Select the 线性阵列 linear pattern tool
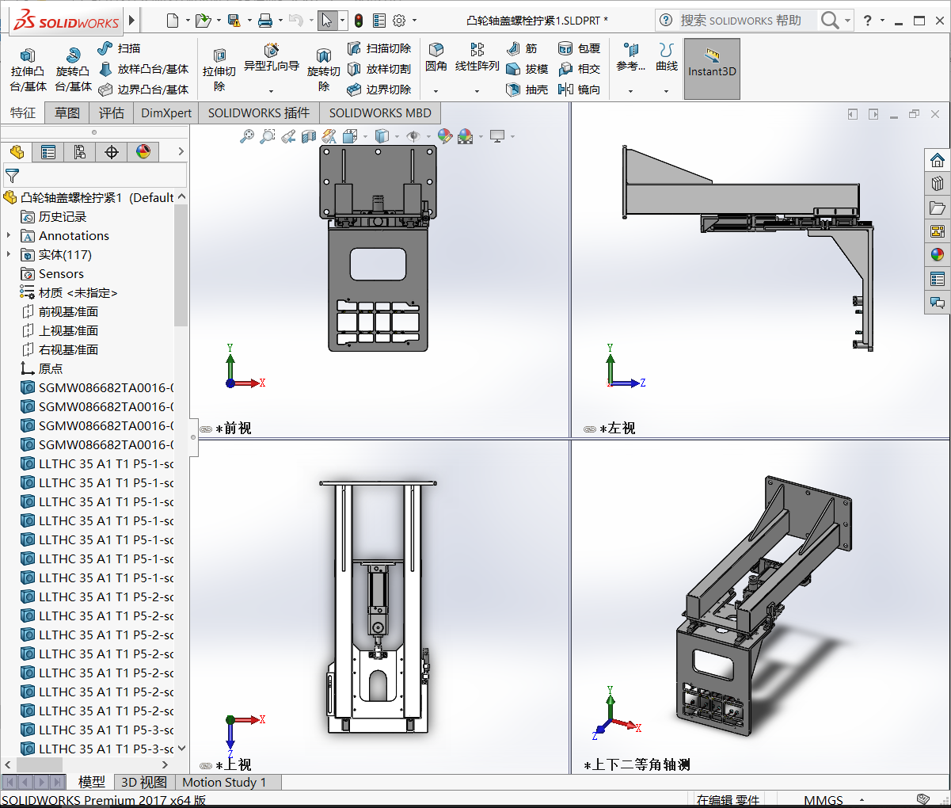951x808 pixels. 477,59
